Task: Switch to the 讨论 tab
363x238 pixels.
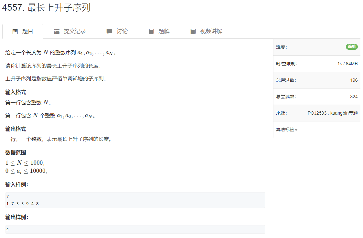Action: [117, 31]
